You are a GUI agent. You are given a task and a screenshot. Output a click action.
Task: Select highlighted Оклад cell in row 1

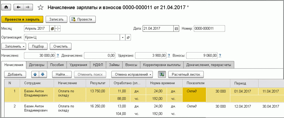pyautogui.click(x=194, y=95)
